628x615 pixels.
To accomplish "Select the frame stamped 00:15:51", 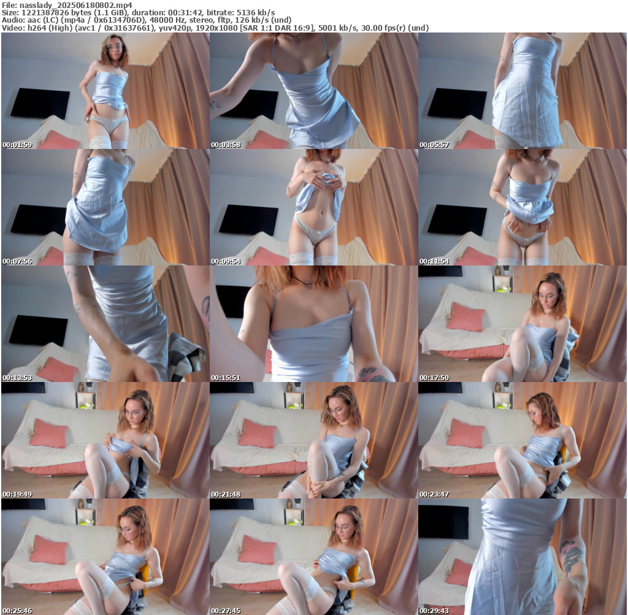I will [x=313, y=324].
